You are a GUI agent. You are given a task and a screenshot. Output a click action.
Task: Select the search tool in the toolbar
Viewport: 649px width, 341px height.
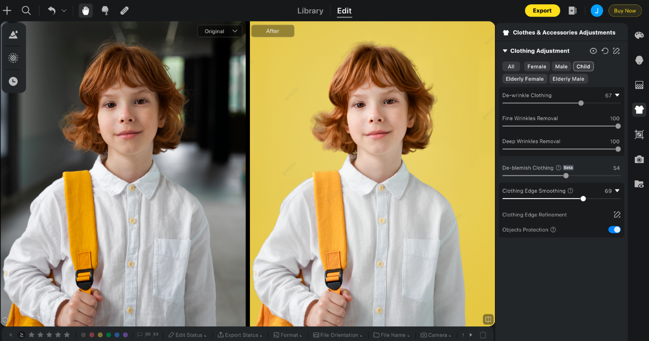pos(26,10)
